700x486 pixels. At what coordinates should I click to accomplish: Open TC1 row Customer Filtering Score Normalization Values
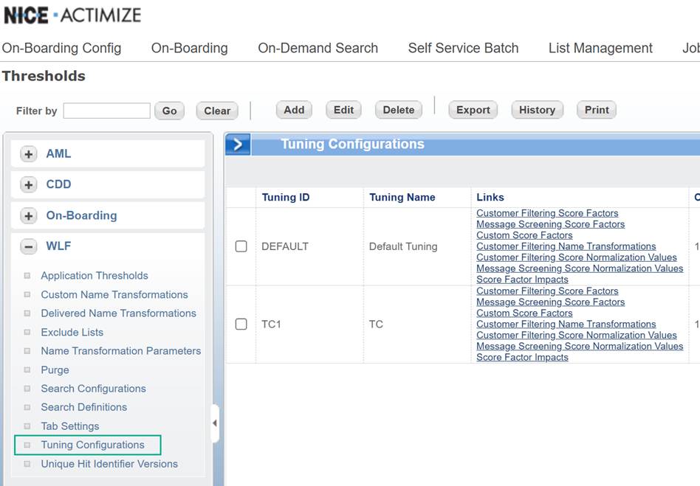pos(577,335)
